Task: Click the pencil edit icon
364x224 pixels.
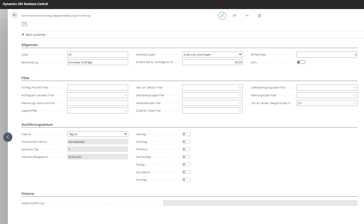Action: click(x=222, y=16)
